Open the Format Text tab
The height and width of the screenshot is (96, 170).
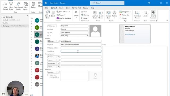[x=76, y=8]
